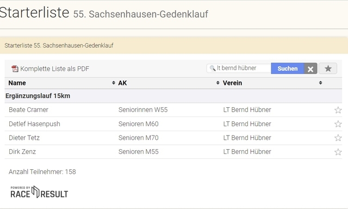The image size is (348, 209).
Task: Toggle favorite star for Dieter Tetz
Action: click(x=338, y=138)
